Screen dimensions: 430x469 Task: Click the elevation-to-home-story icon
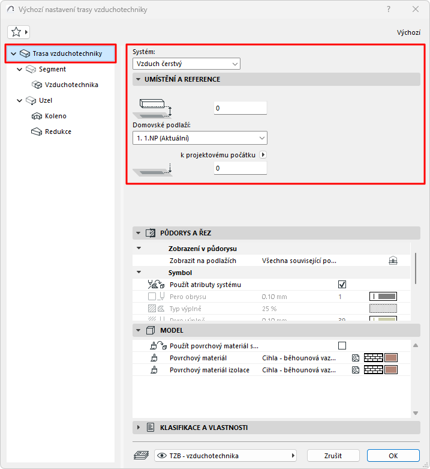[x=152, y=108]
